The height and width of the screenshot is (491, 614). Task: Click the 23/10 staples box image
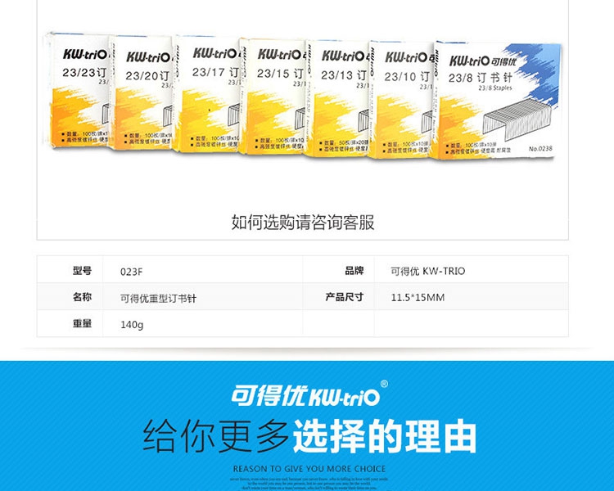pyautogui.click(x=402, y=100)
